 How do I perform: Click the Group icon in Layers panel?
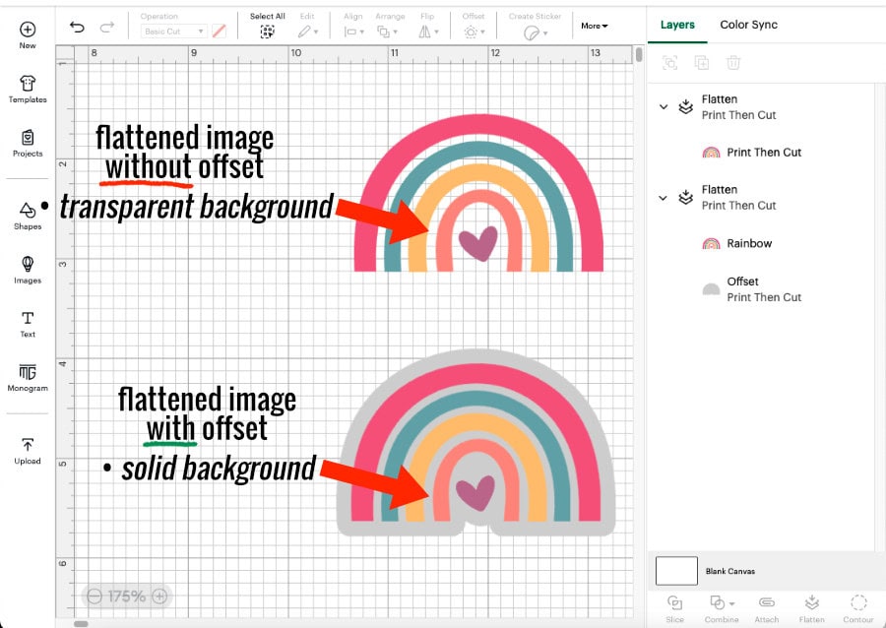click(669, 63)
